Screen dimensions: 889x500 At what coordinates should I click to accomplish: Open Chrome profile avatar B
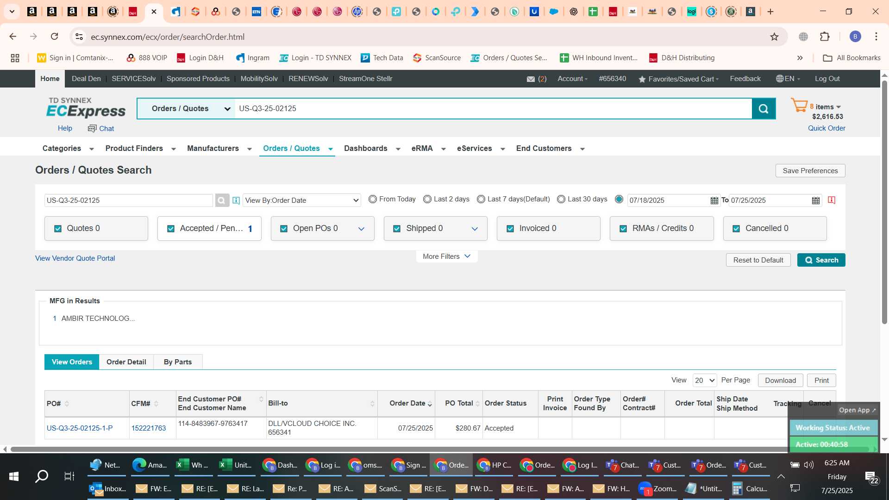click(x=855, y=37)
